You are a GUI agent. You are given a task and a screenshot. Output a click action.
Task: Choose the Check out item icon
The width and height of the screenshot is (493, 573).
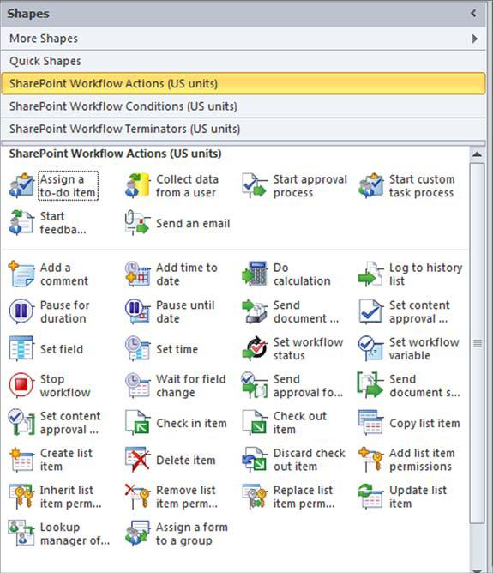pyautogui.click(x=254, y=423)
